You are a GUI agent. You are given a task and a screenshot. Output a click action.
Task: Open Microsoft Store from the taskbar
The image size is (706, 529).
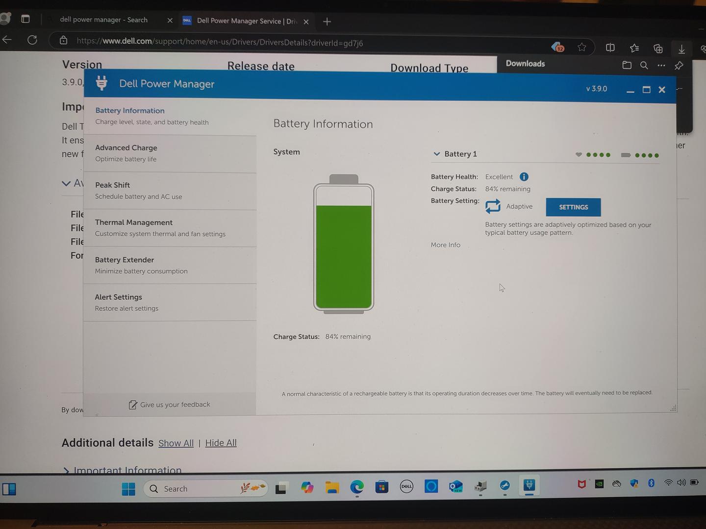click(382, 487)
